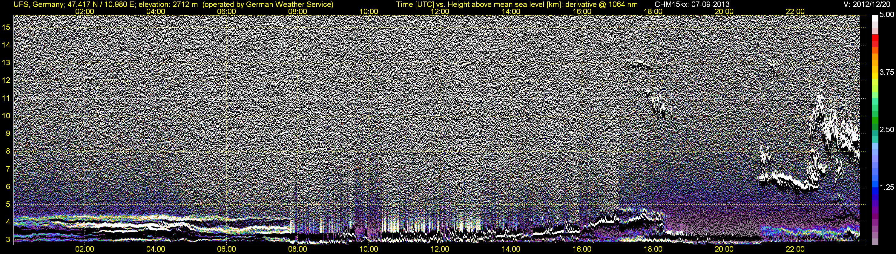Click the '8.' height axis label

9,152
